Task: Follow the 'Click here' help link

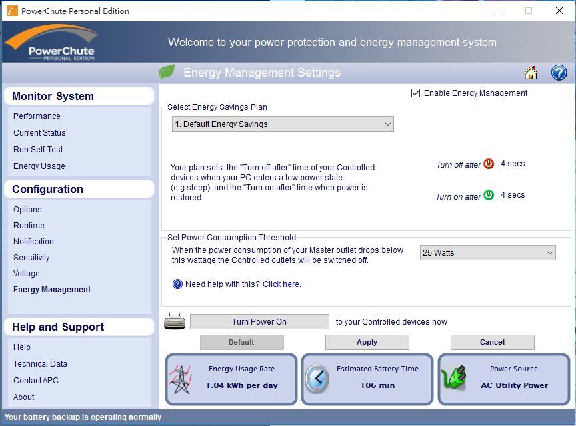Action: pos(282,284)
